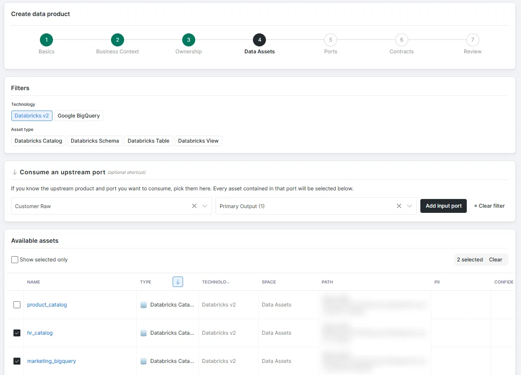Sort by the Name column header
Screen dimensions: 521x375
(x=33, y=282)
